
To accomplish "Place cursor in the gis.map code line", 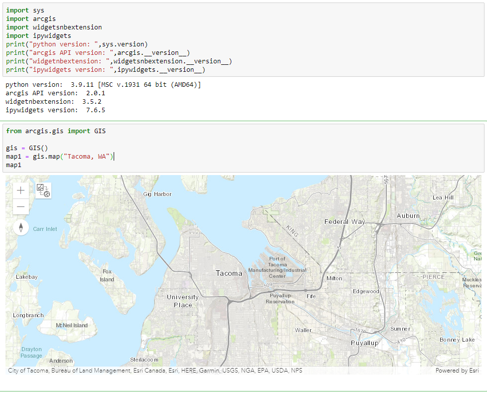I will click(x=60, y=157).
